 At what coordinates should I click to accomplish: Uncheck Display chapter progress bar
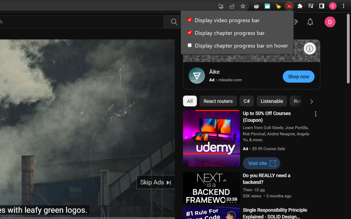click(189, 33)
